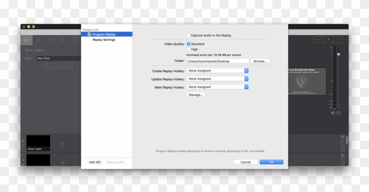Click the Estimated write rate text
The width and height of the screenshot is (369, 192).
213,55
